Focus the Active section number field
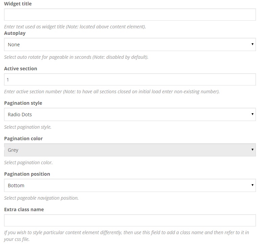Image resolution: width=261 pixels, height=246 pixels. pyautogui.click(x=130, y=80)
